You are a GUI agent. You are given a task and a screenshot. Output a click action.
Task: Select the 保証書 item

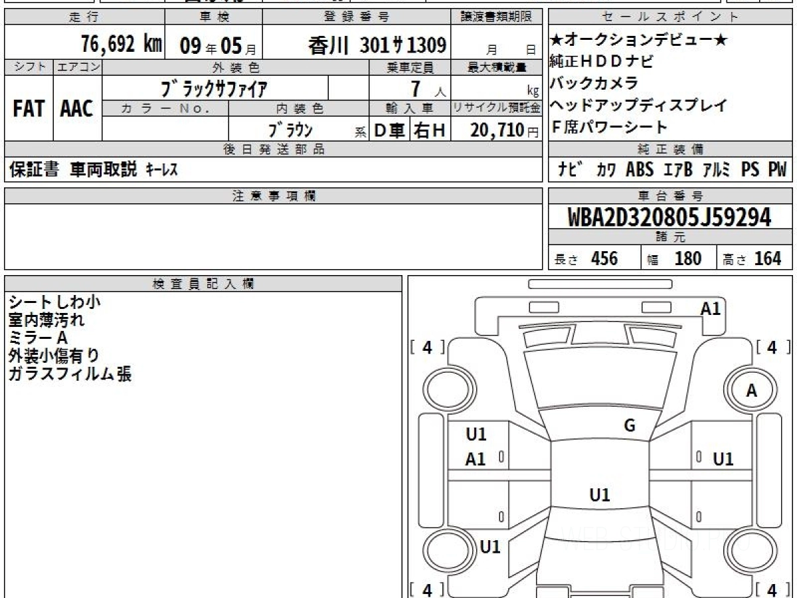[34, 170]
